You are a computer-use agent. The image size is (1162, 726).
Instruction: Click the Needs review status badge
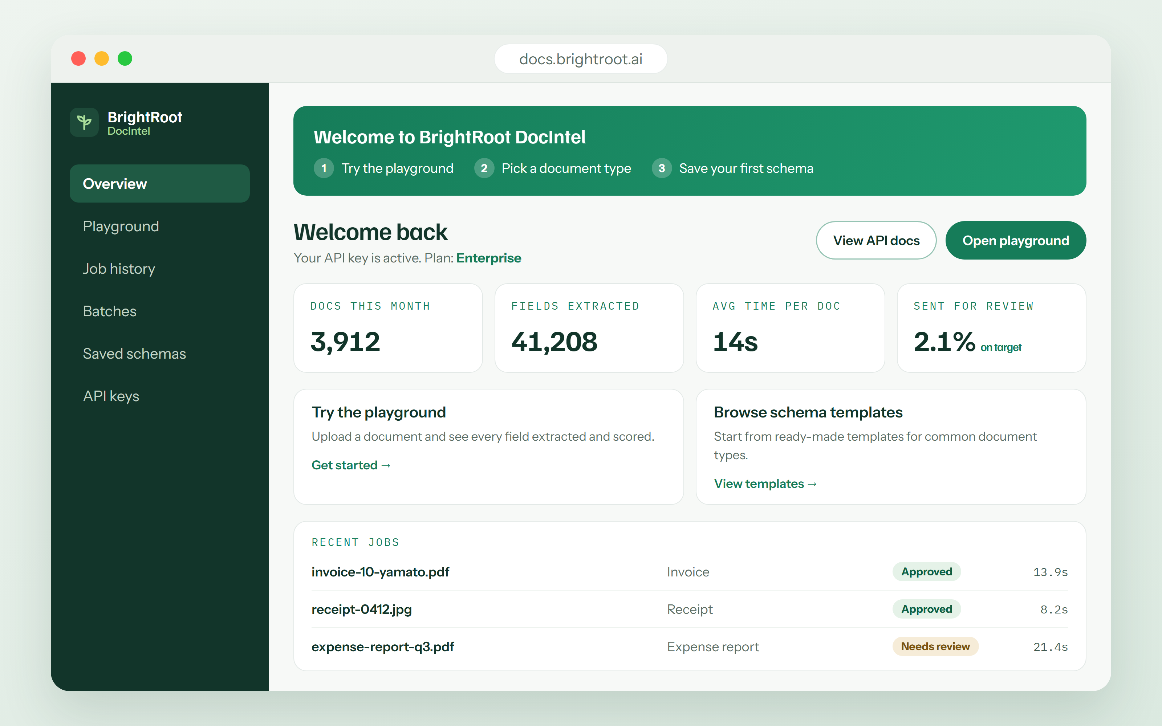tap(935, 646)
